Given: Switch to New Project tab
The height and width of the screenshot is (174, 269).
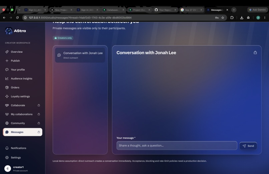Looking at the screenshot, I should pos(61,10).
